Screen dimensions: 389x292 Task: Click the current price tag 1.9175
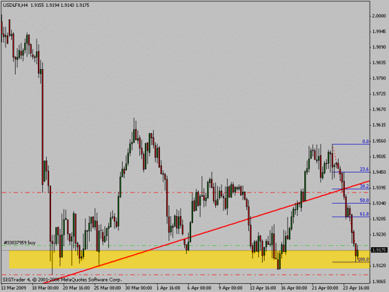pos(379,250)
